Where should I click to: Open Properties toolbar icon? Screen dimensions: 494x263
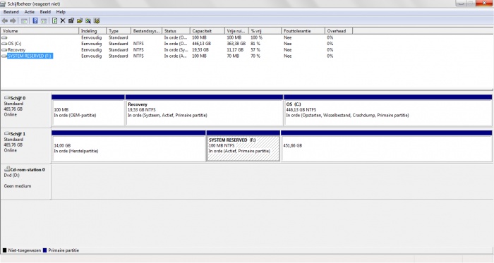[x=71, y=20]
